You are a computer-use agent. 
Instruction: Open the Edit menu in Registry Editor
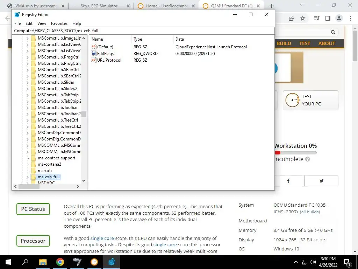[29, 23]
